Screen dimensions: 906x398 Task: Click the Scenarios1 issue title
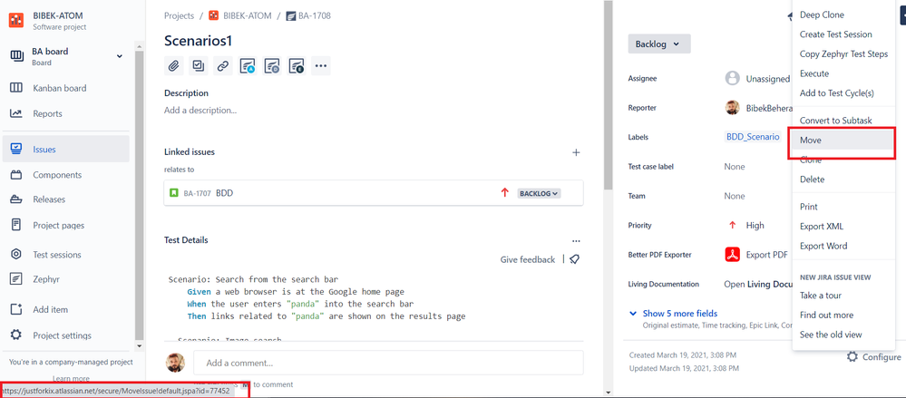click(x=199, y=41)
